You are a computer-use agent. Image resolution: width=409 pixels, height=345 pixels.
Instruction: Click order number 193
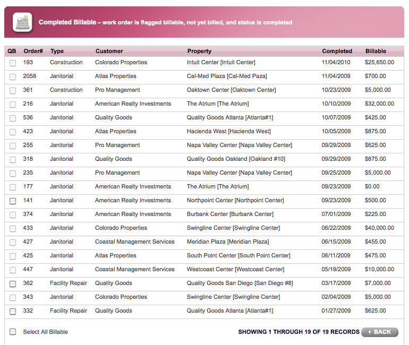point(28,62)
